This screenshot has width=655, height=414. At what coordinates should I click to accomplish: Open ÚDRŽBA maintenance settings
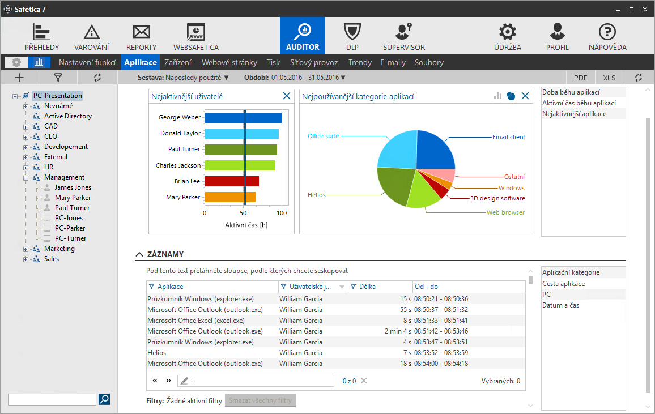[508, 37]
